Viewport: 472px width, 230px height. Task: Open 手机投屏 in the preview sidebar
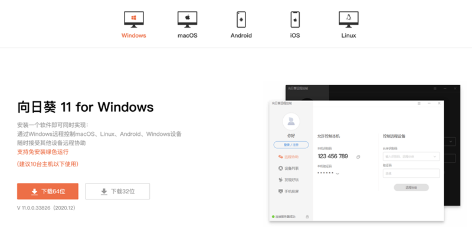(x=289, y=191)
